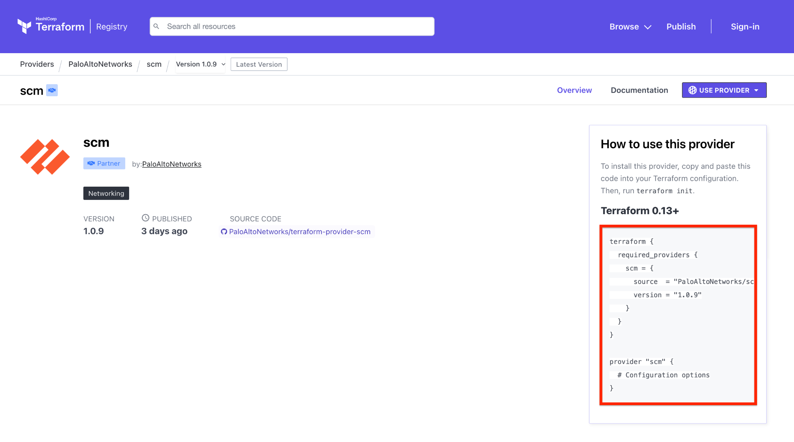Open the Browse dropdown menu

pyautogui.click(x=630, y=27)
